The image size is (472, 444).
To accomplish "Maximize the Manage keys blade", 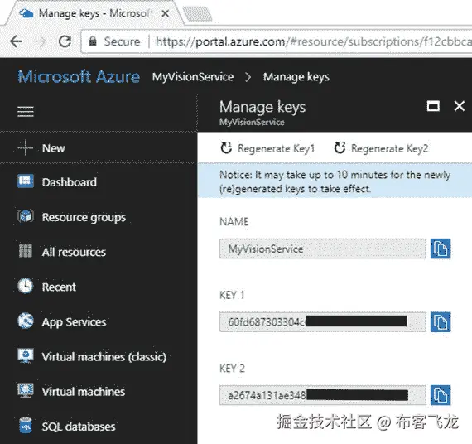I will [x=433, y=106].
